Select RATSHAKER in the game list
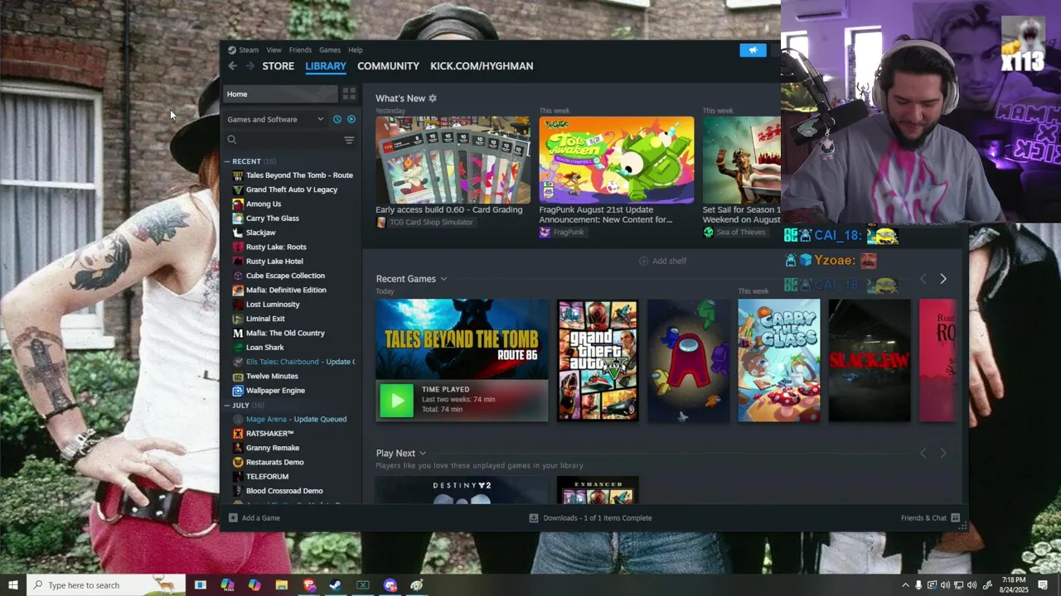 tap(269, 434)
